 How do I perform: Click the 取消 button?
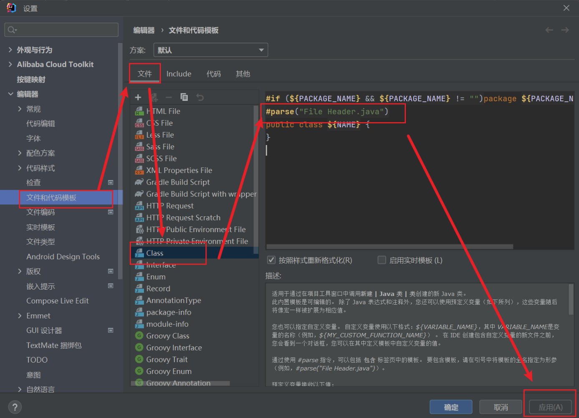(501, 407)
